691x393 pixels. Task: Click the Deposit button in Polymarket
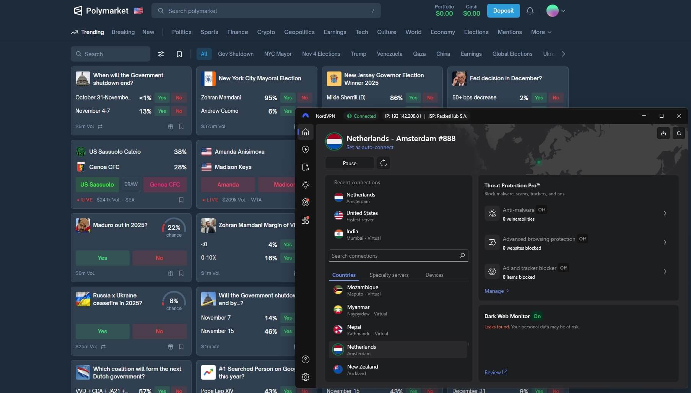(503, 10)
